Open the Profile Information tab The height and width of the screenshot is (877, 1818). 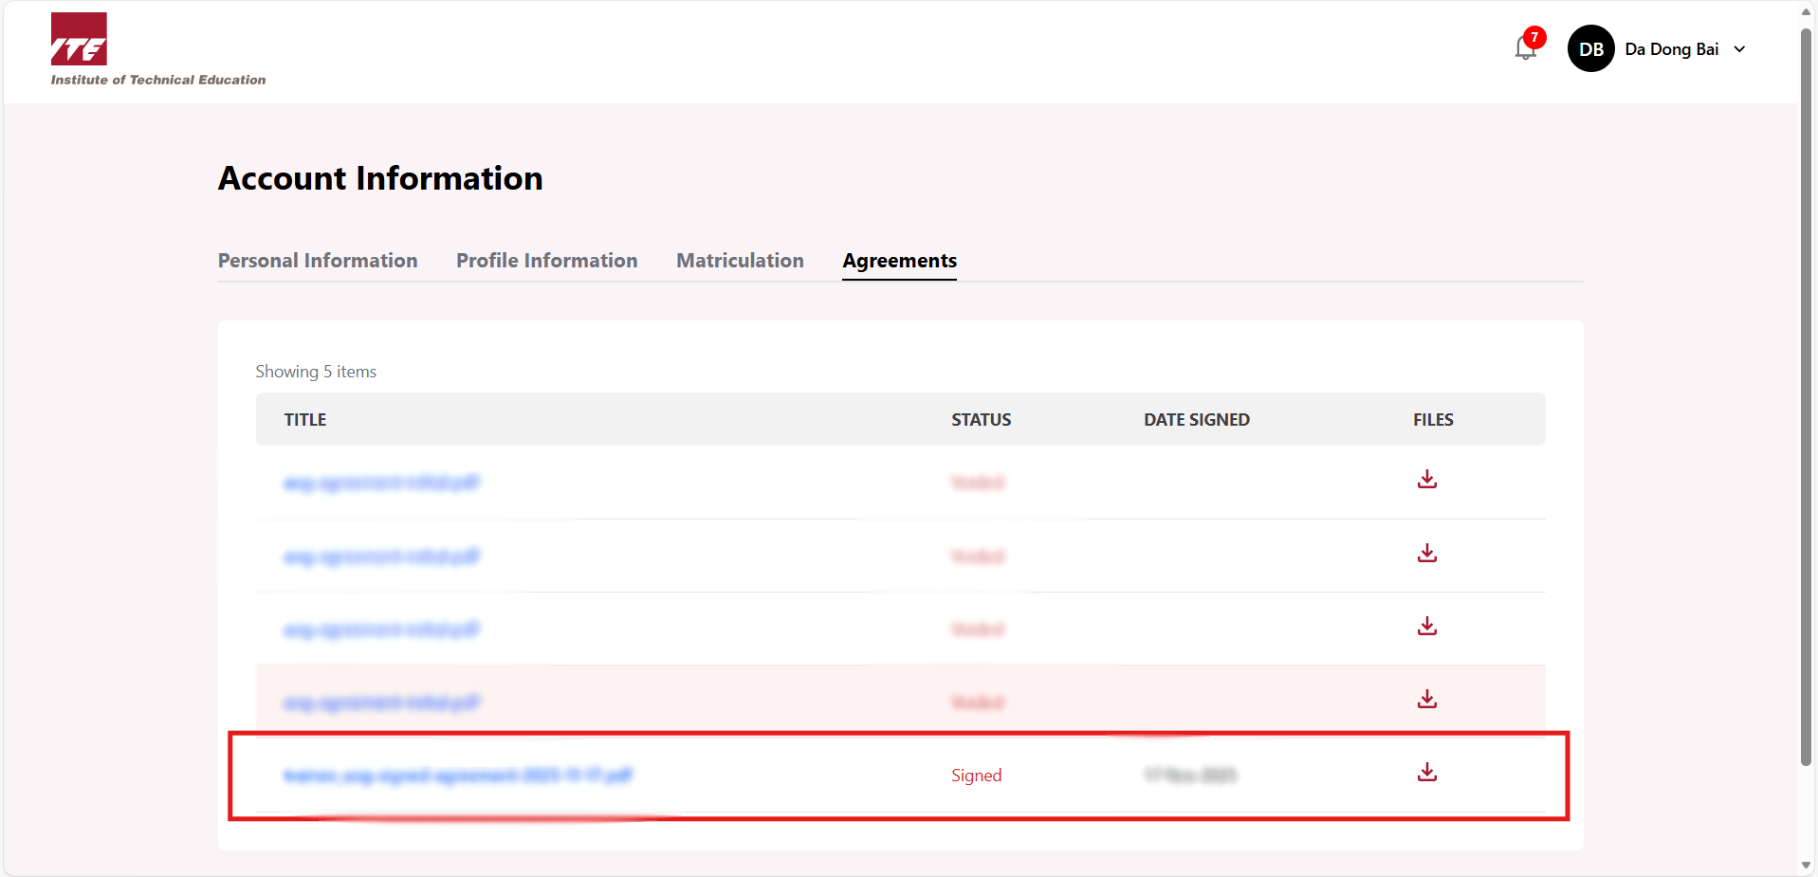click(x=546, y=261)
